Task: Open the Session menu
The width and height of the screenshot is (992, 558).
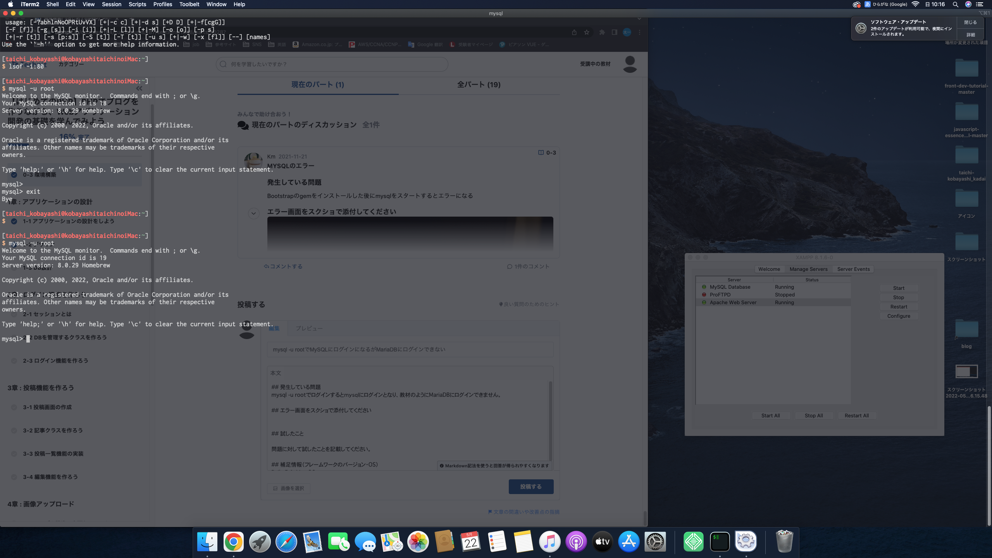Action: 111,4
